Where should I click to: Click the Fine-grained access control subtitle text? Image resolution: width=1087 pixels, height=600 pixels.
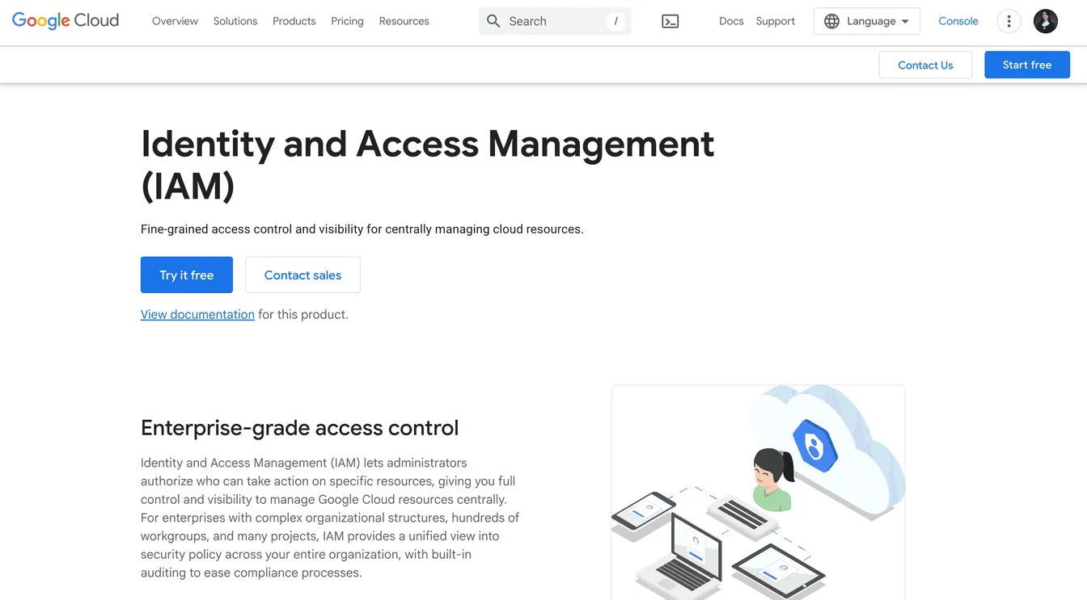pos(362,229)
